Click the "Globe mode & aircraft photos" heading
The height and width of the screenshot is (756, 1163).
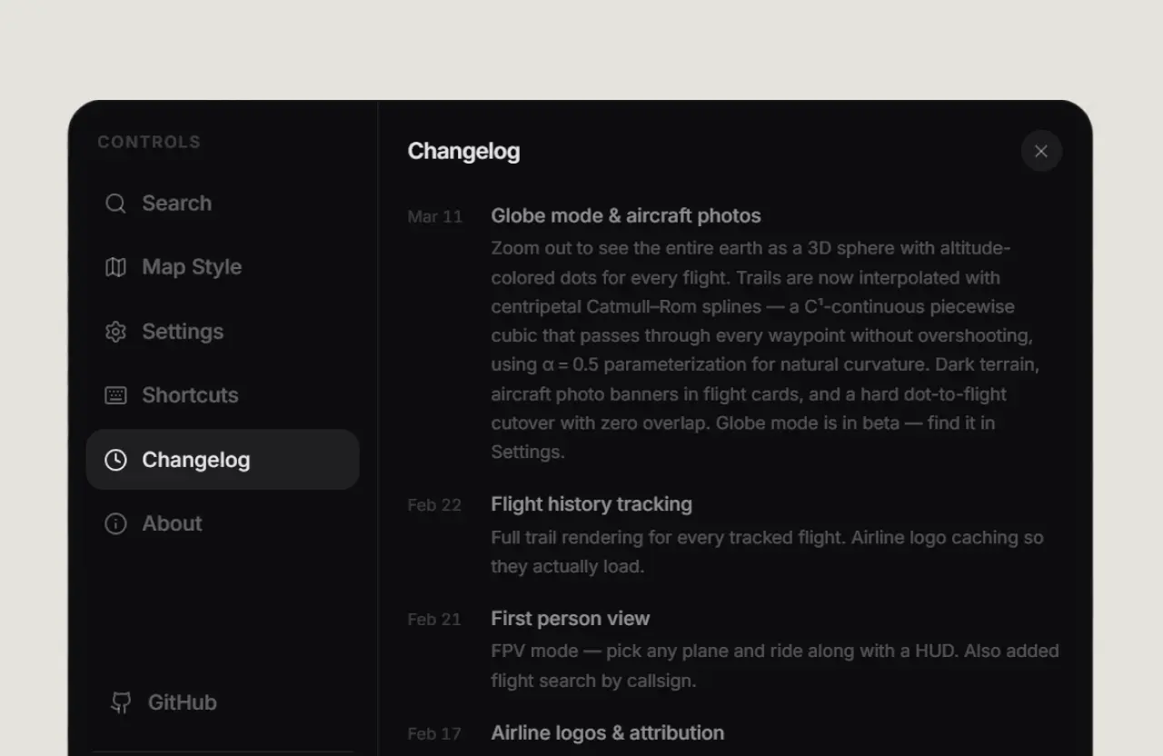(626, 216)
